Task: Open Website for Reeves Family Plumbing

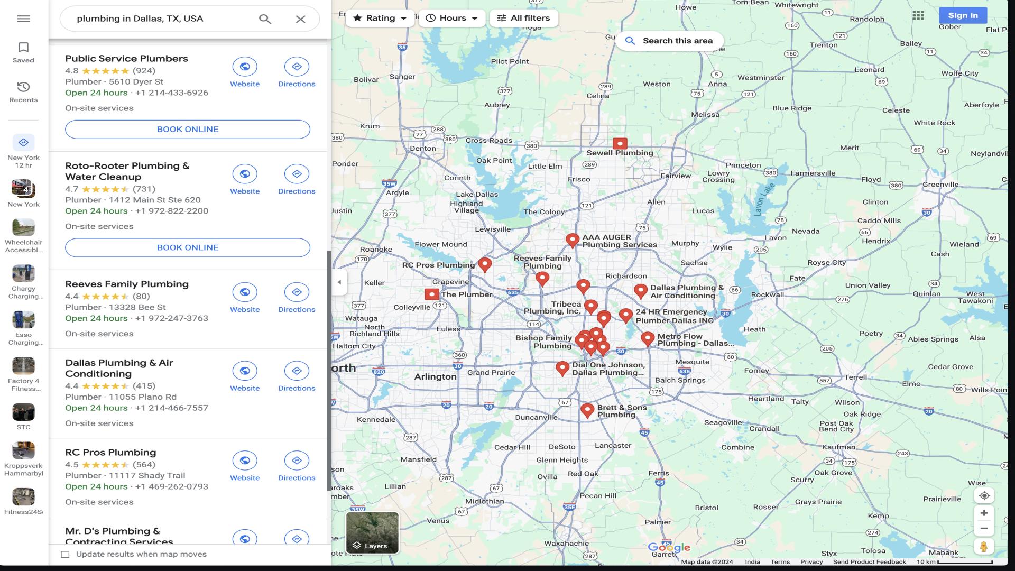Action: (x=245, y=299)
